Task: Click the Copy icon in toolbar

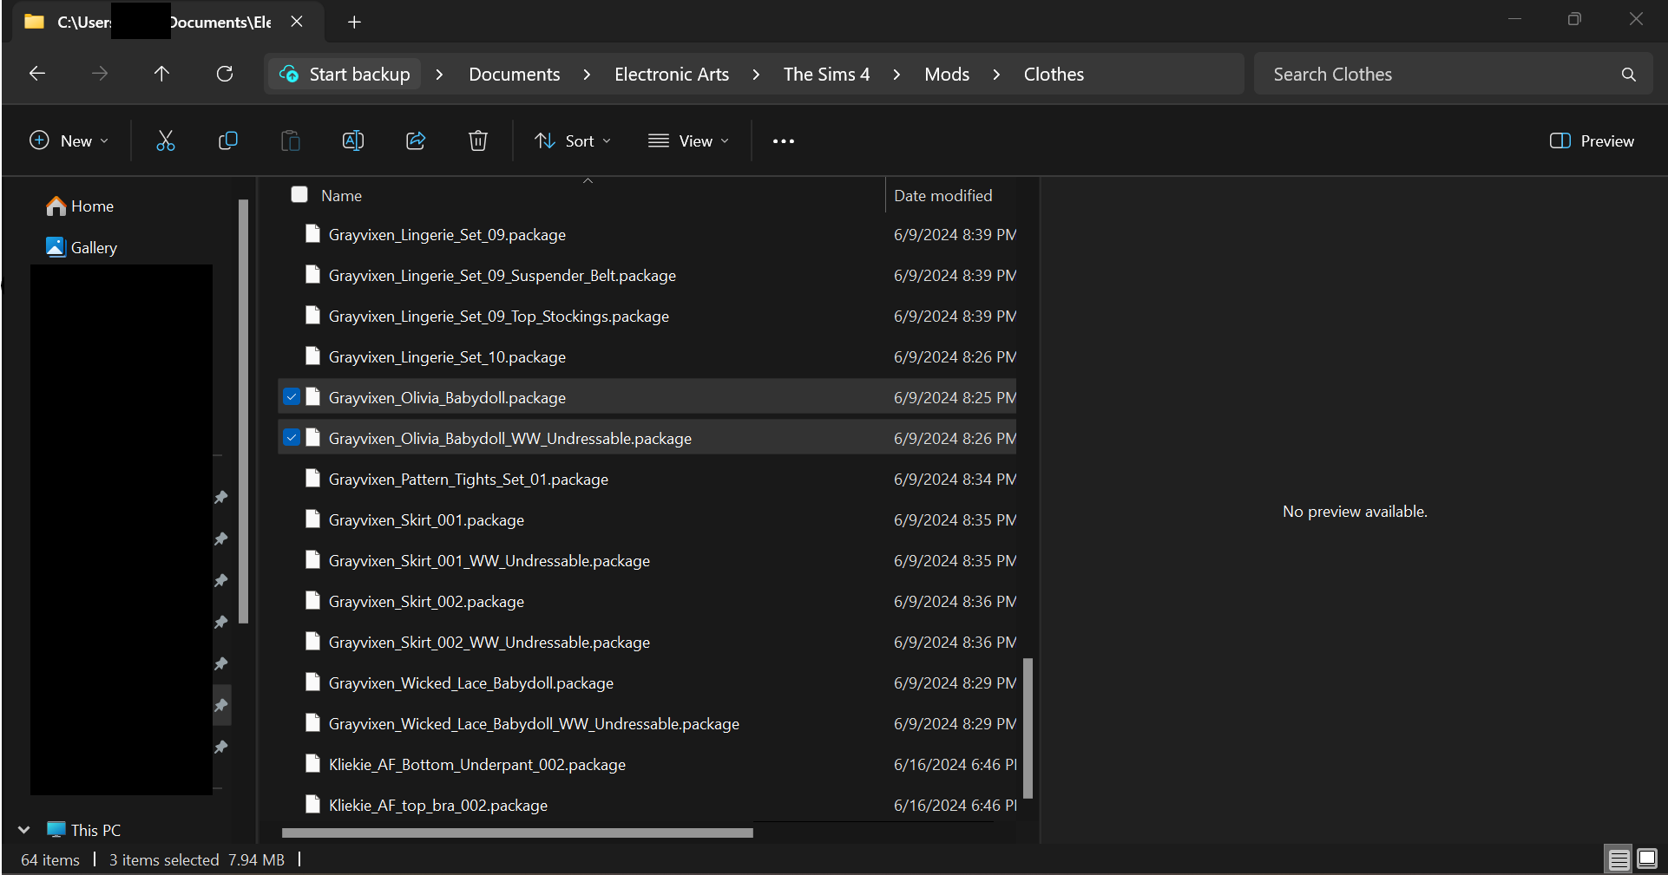Action: [x=227, y=140]
